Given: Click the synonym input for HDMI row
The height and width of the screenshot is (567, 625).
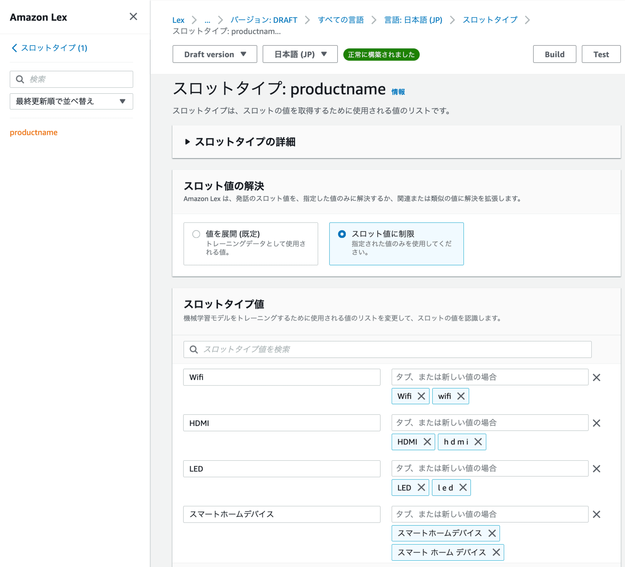Looking at the screenshot, I should click(x=490, y=423).
